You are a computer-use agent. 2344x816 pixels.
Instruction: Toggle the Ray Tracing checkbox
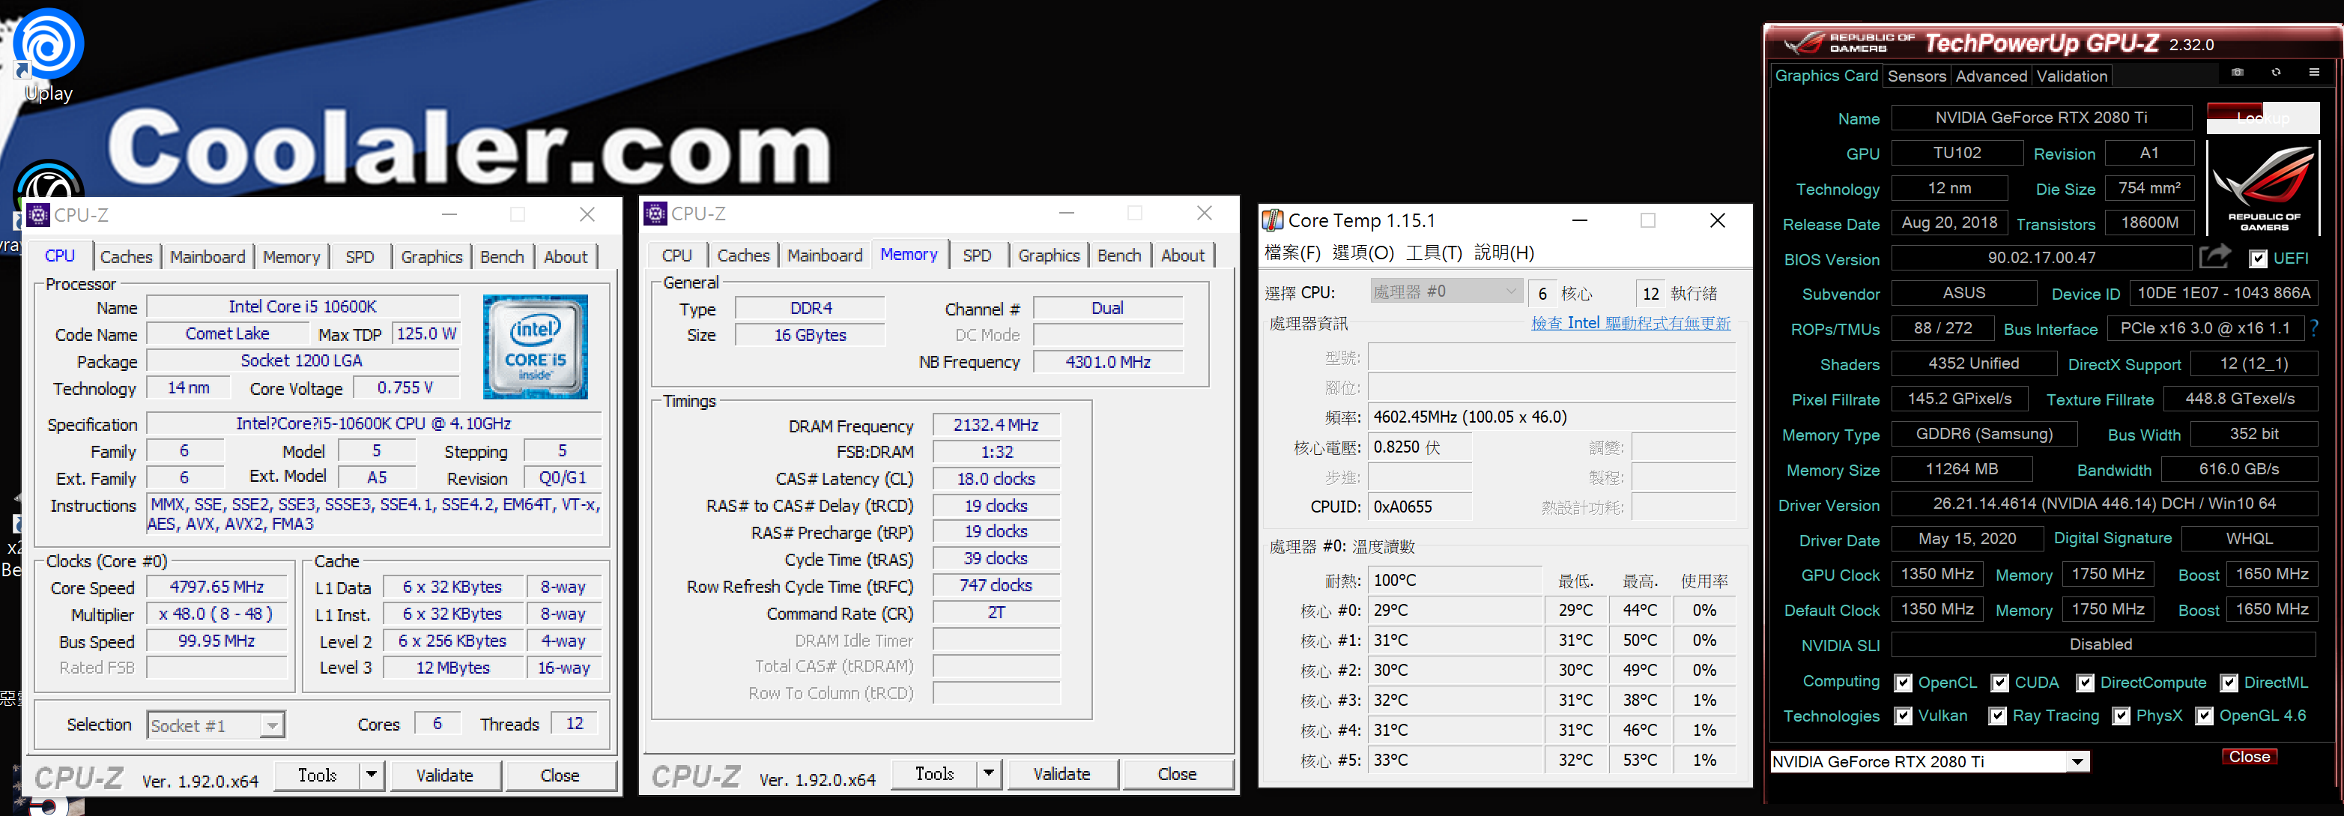tap(1997, 717)
